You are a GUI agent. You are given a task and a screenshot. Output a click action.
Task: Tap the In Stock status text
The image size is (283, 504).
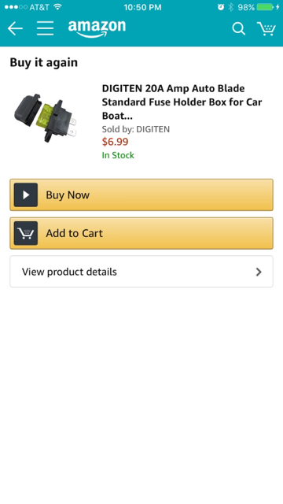[118, 155]
